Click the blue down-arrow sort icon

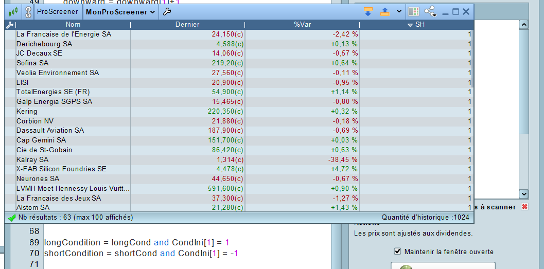coord(368,12)
